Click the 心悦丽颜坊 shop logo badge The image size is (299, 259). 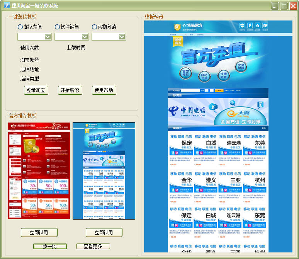coord(177,27)
